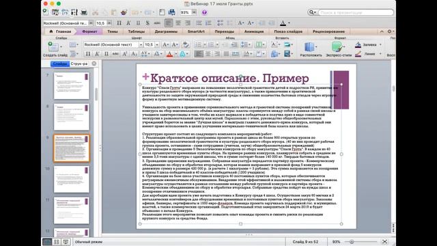This screenshot has height=246, width=437.
Task: Click the Линия line color icon
Action: tap(358, 54)
